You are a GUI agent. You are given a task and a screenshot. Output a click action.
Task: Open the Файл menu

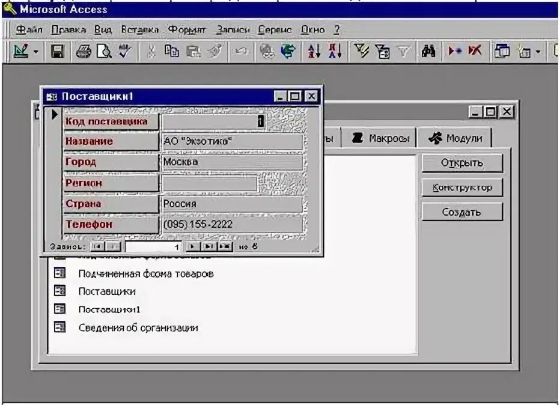(29, 29)
